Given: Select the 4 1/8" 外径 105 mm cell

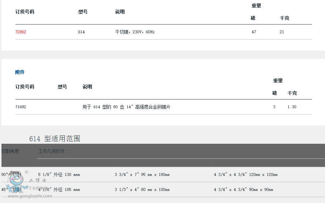Looking at the screenshot, I should pyautogui.click(x=59, y=190).
